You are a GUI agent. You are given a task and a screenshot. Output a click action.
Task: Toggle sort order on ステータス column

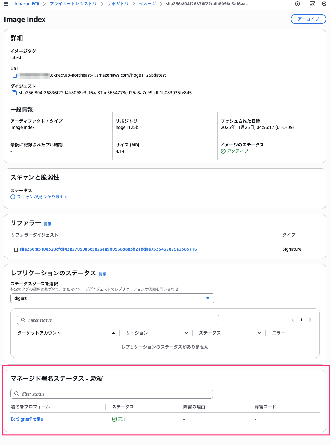(x=259, y=333)
